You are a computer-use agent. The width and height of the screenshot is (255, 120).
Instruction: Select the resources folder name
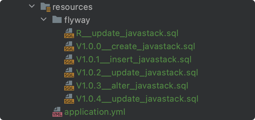point(72,7)
